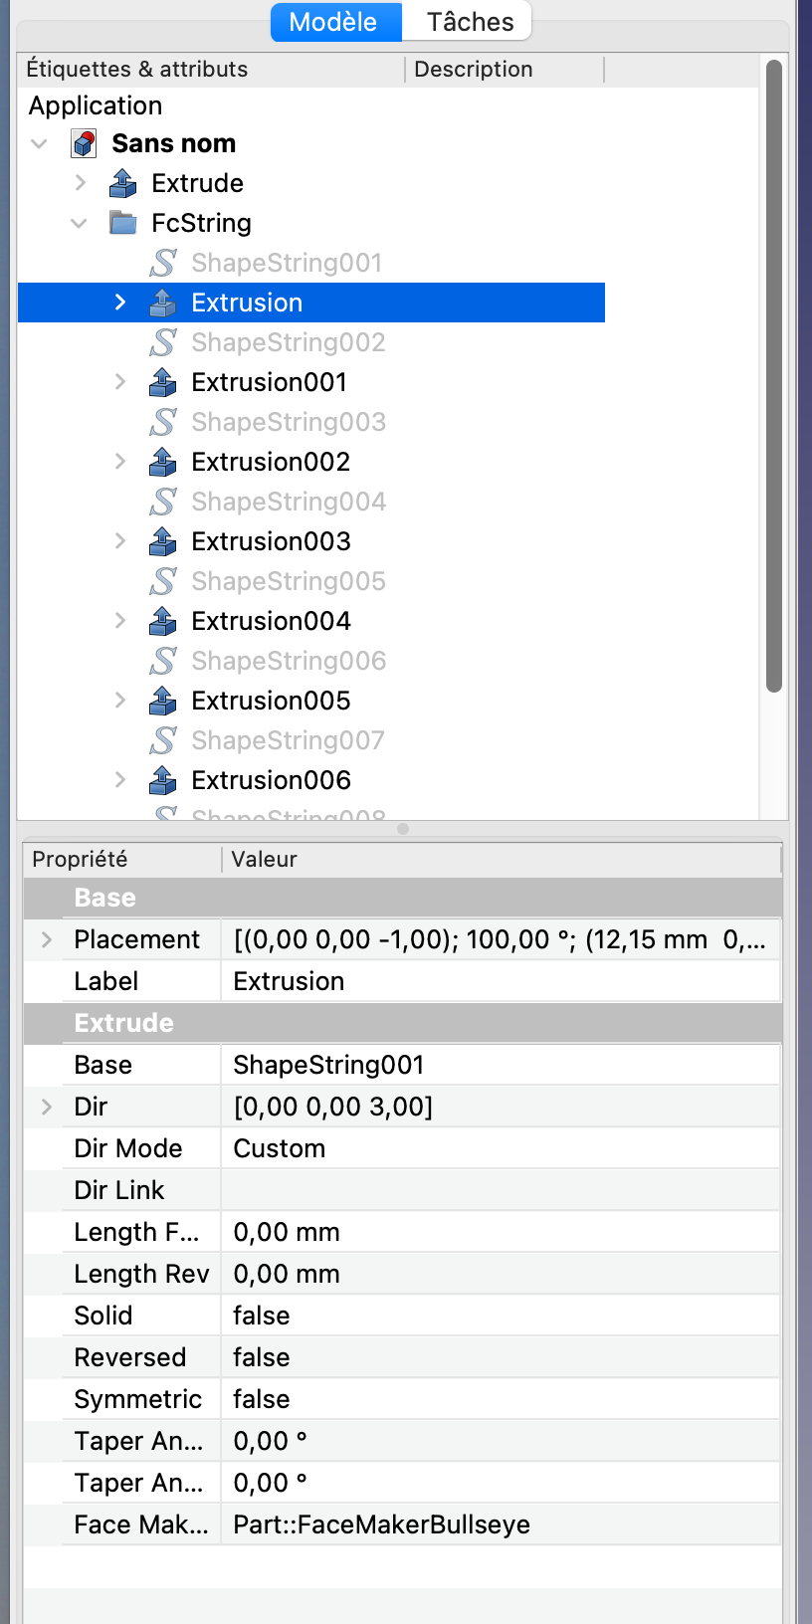Click the tree view vertical scrollbar
This screenshot has height=1624, width=812.
(774, 376)
